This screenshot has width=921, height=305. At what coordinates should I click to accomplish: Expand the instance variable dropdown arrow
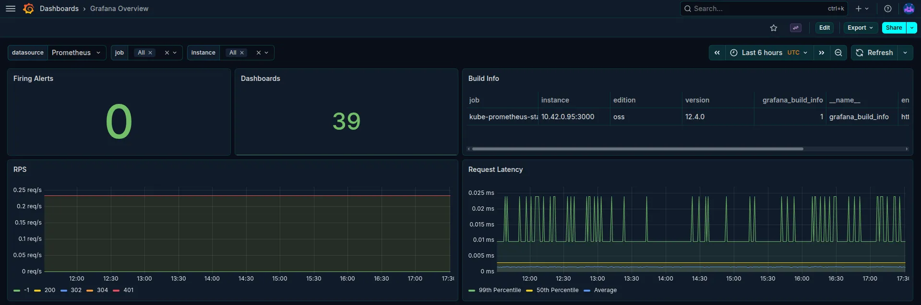pos(266,53)
